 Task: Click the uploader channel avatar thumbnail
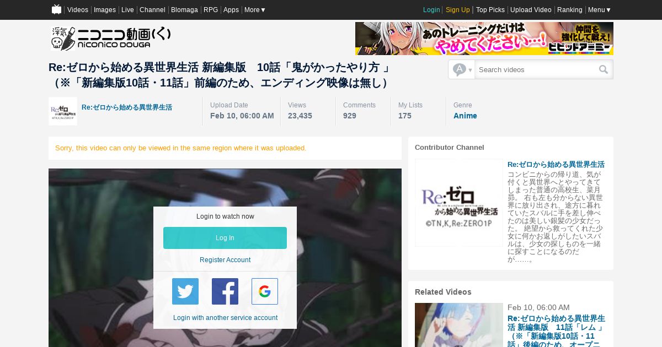(x=63, y=111)
